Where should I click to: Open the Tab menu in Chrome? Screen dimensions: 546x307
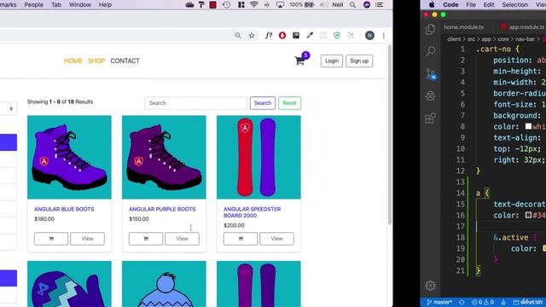[x=56, y=4]
